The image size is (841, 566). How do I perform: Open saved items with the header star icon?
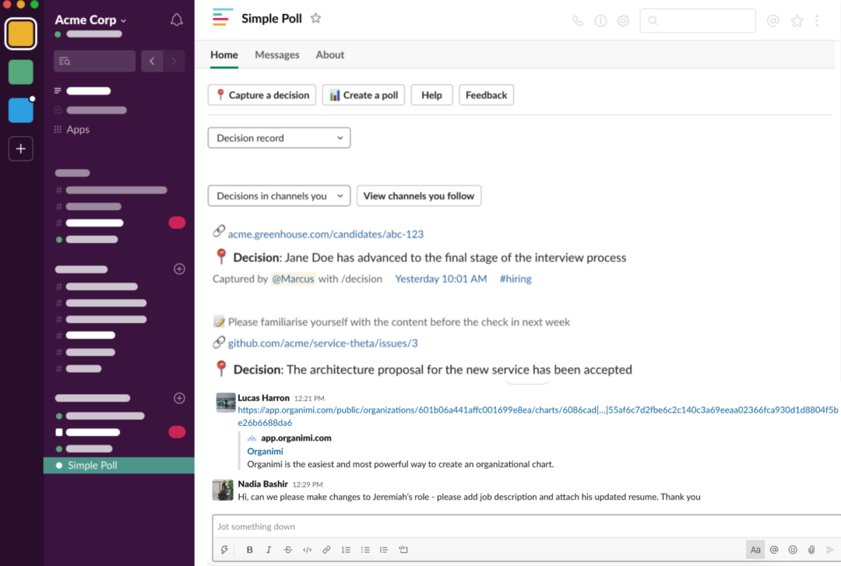797,21
